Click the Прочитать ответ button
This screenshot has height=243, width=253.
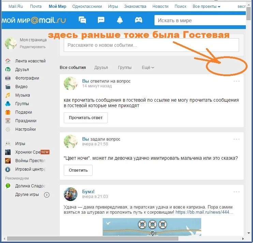coord(86,118)
